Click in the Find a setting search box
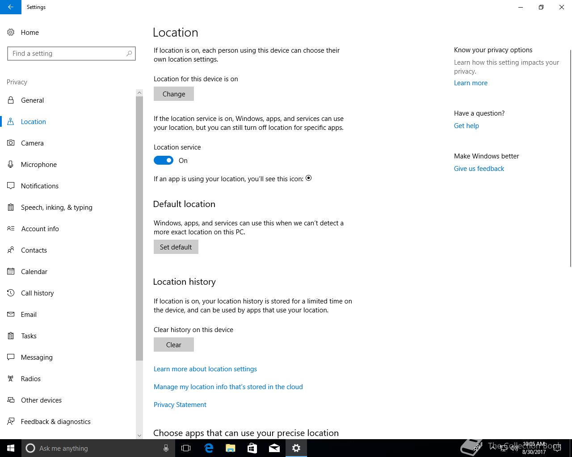The height and width of the screenshot is (457, 572). (x=71, y=54)
